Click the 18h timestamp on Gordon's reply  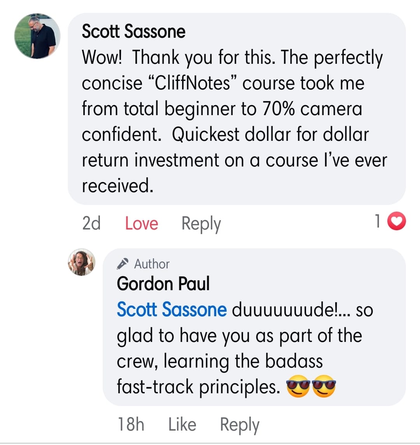[x=131, y=424]
